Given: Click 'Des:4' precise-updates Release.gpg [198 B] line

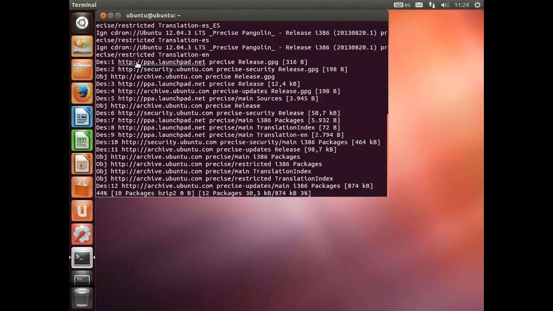Looking at the screenshot, I should (218, 91).
